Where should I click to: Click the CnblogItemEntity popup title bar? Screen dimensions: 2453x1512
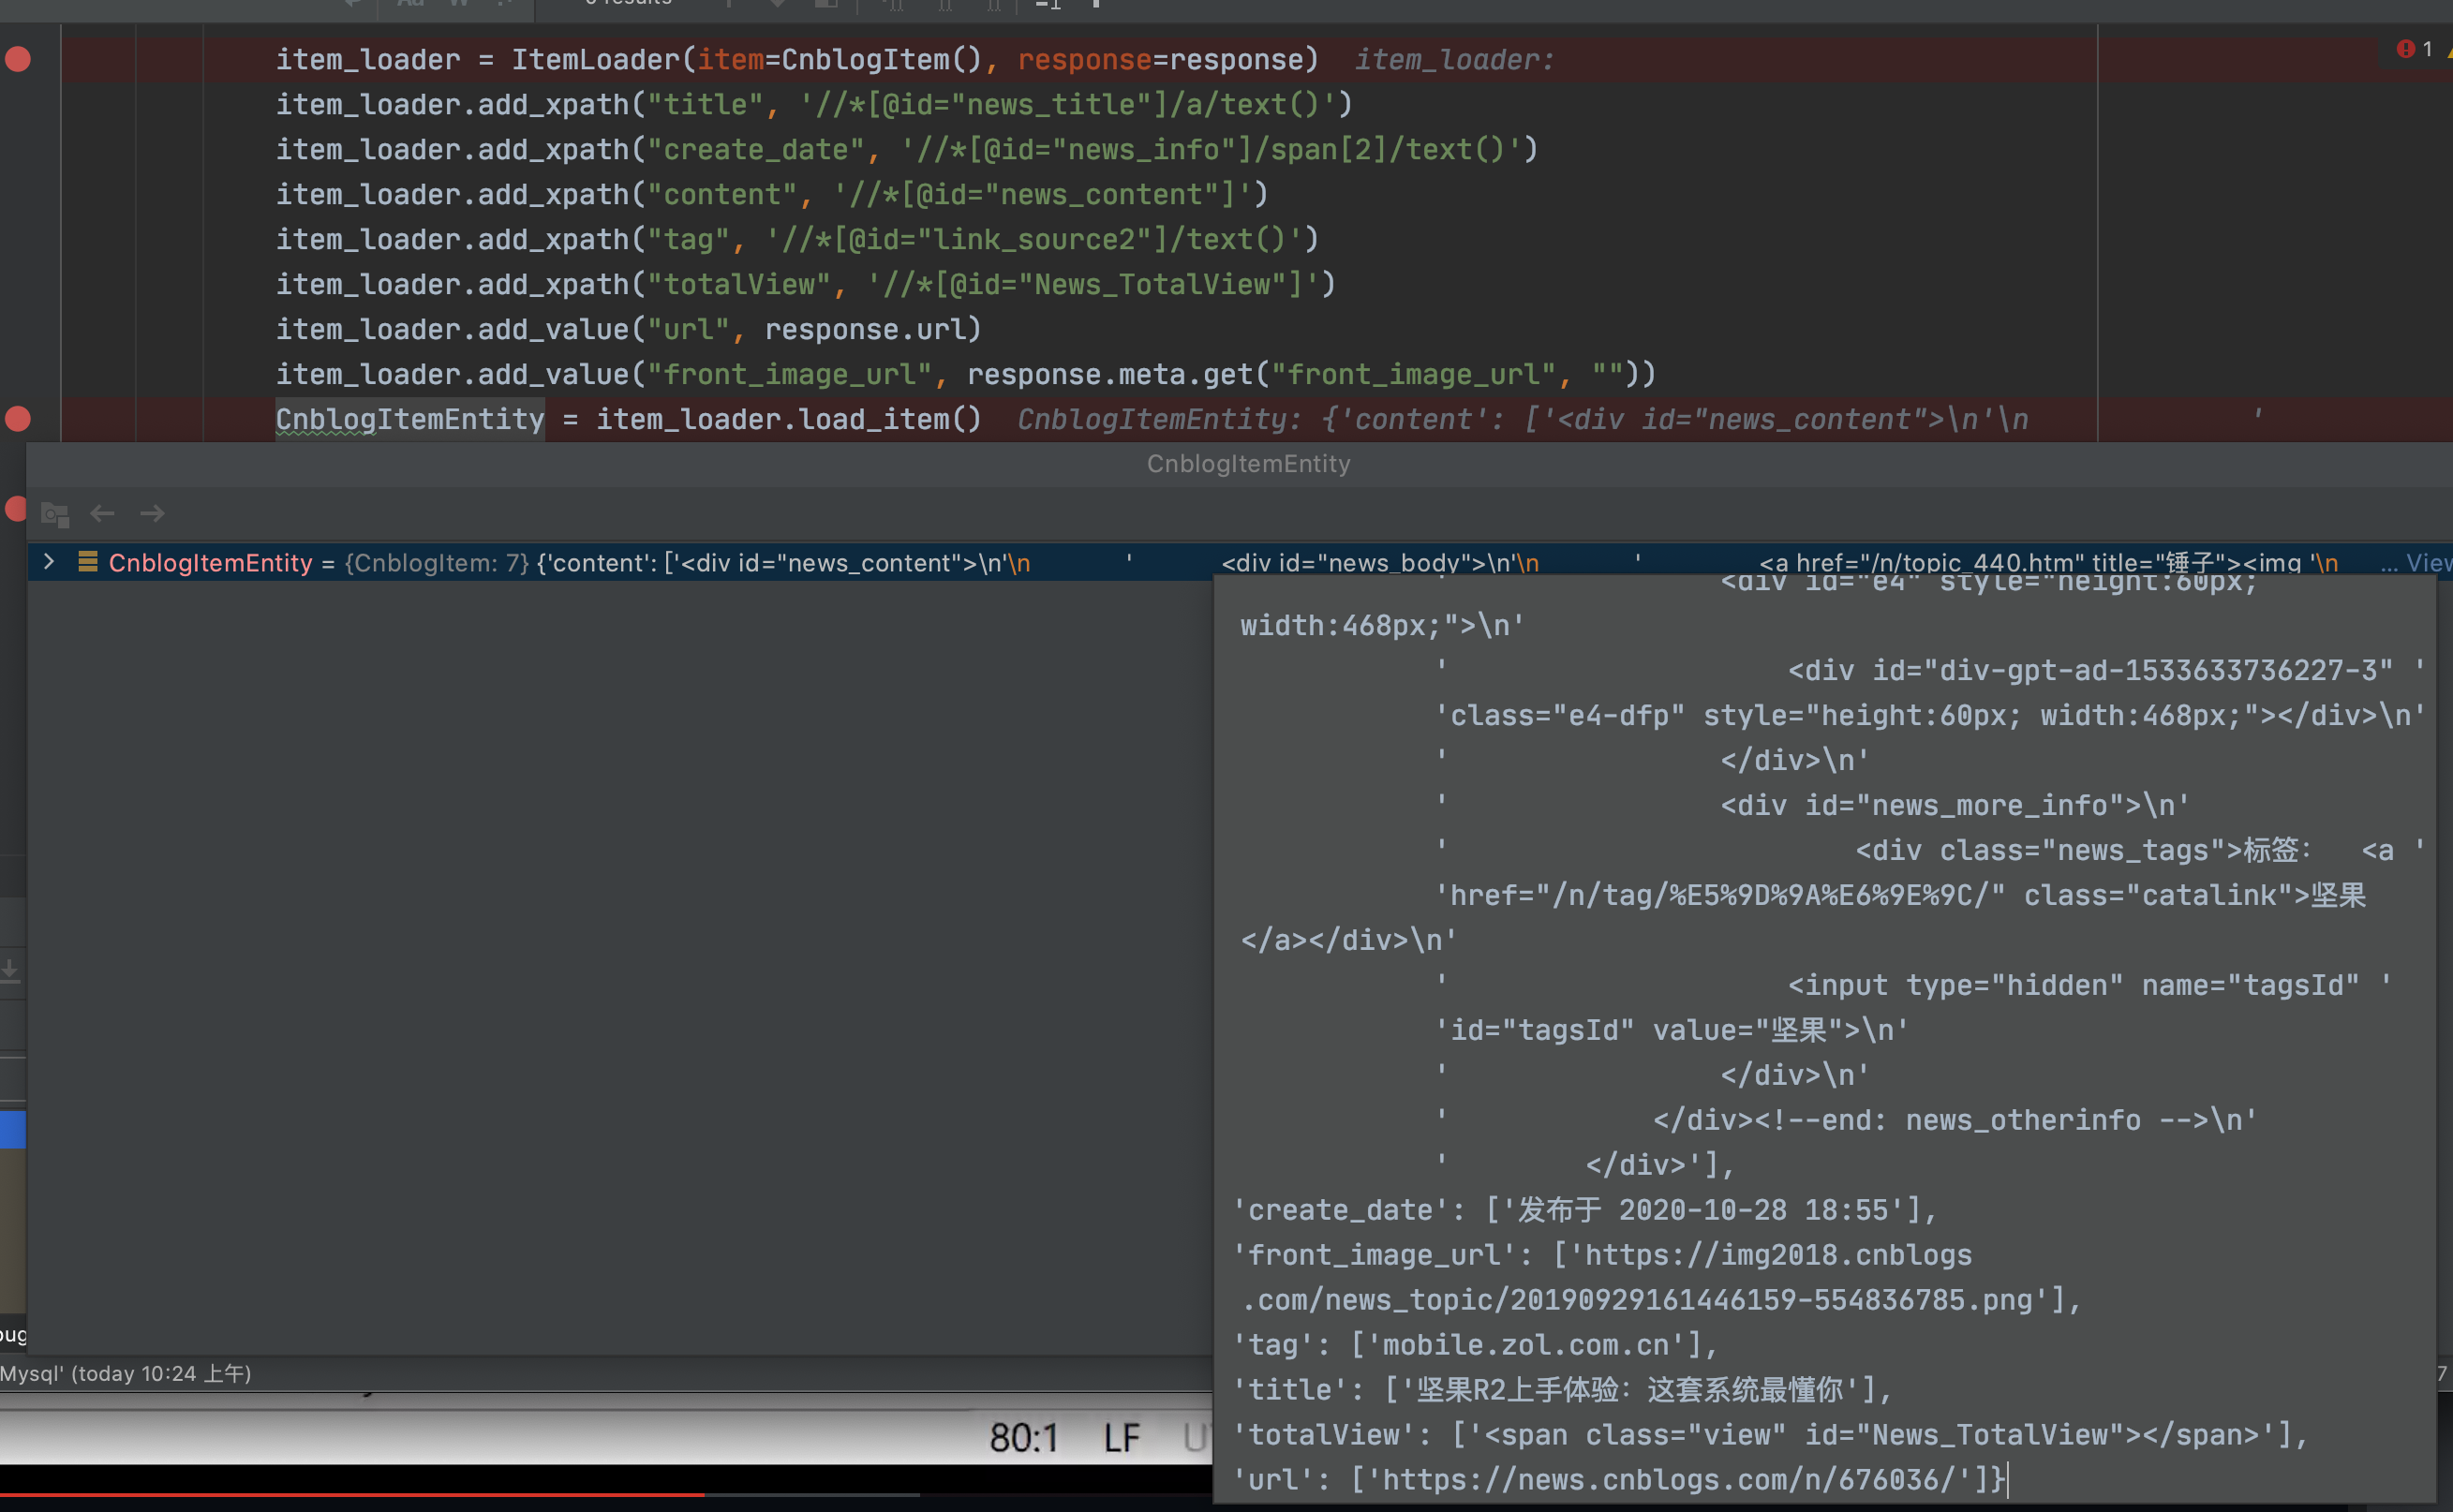click(1247, 464)
